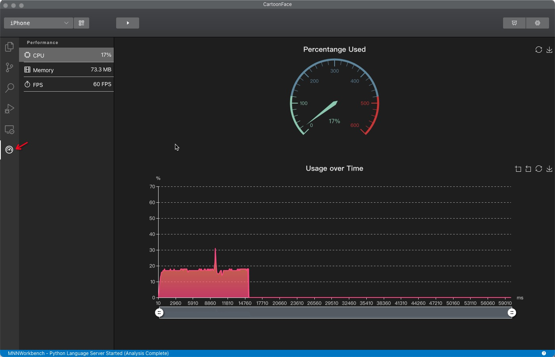Select the Performance gauge icon in sidebar
This screenshot has width=555, height=357.
pyautogui.click(x=9, y=150)
